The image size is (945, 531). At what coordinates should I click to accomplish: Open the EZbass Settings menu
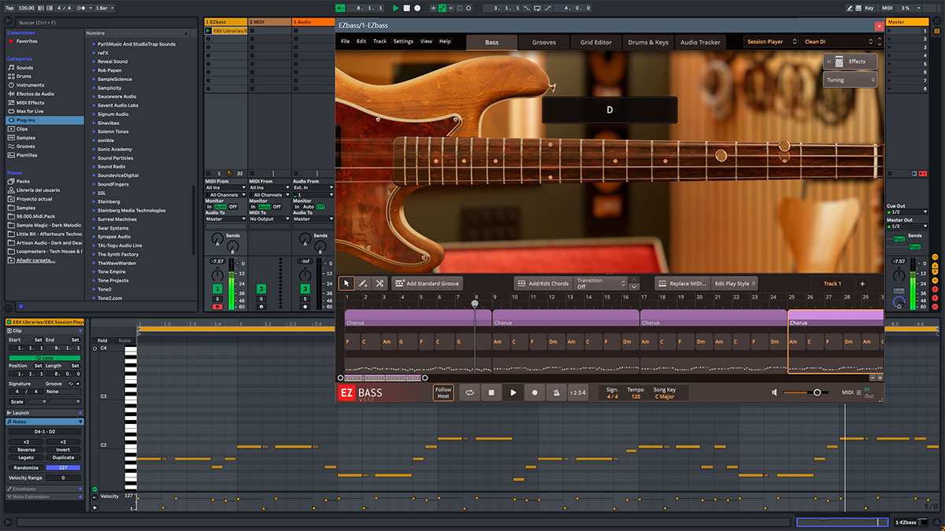[x=403, y=42]
